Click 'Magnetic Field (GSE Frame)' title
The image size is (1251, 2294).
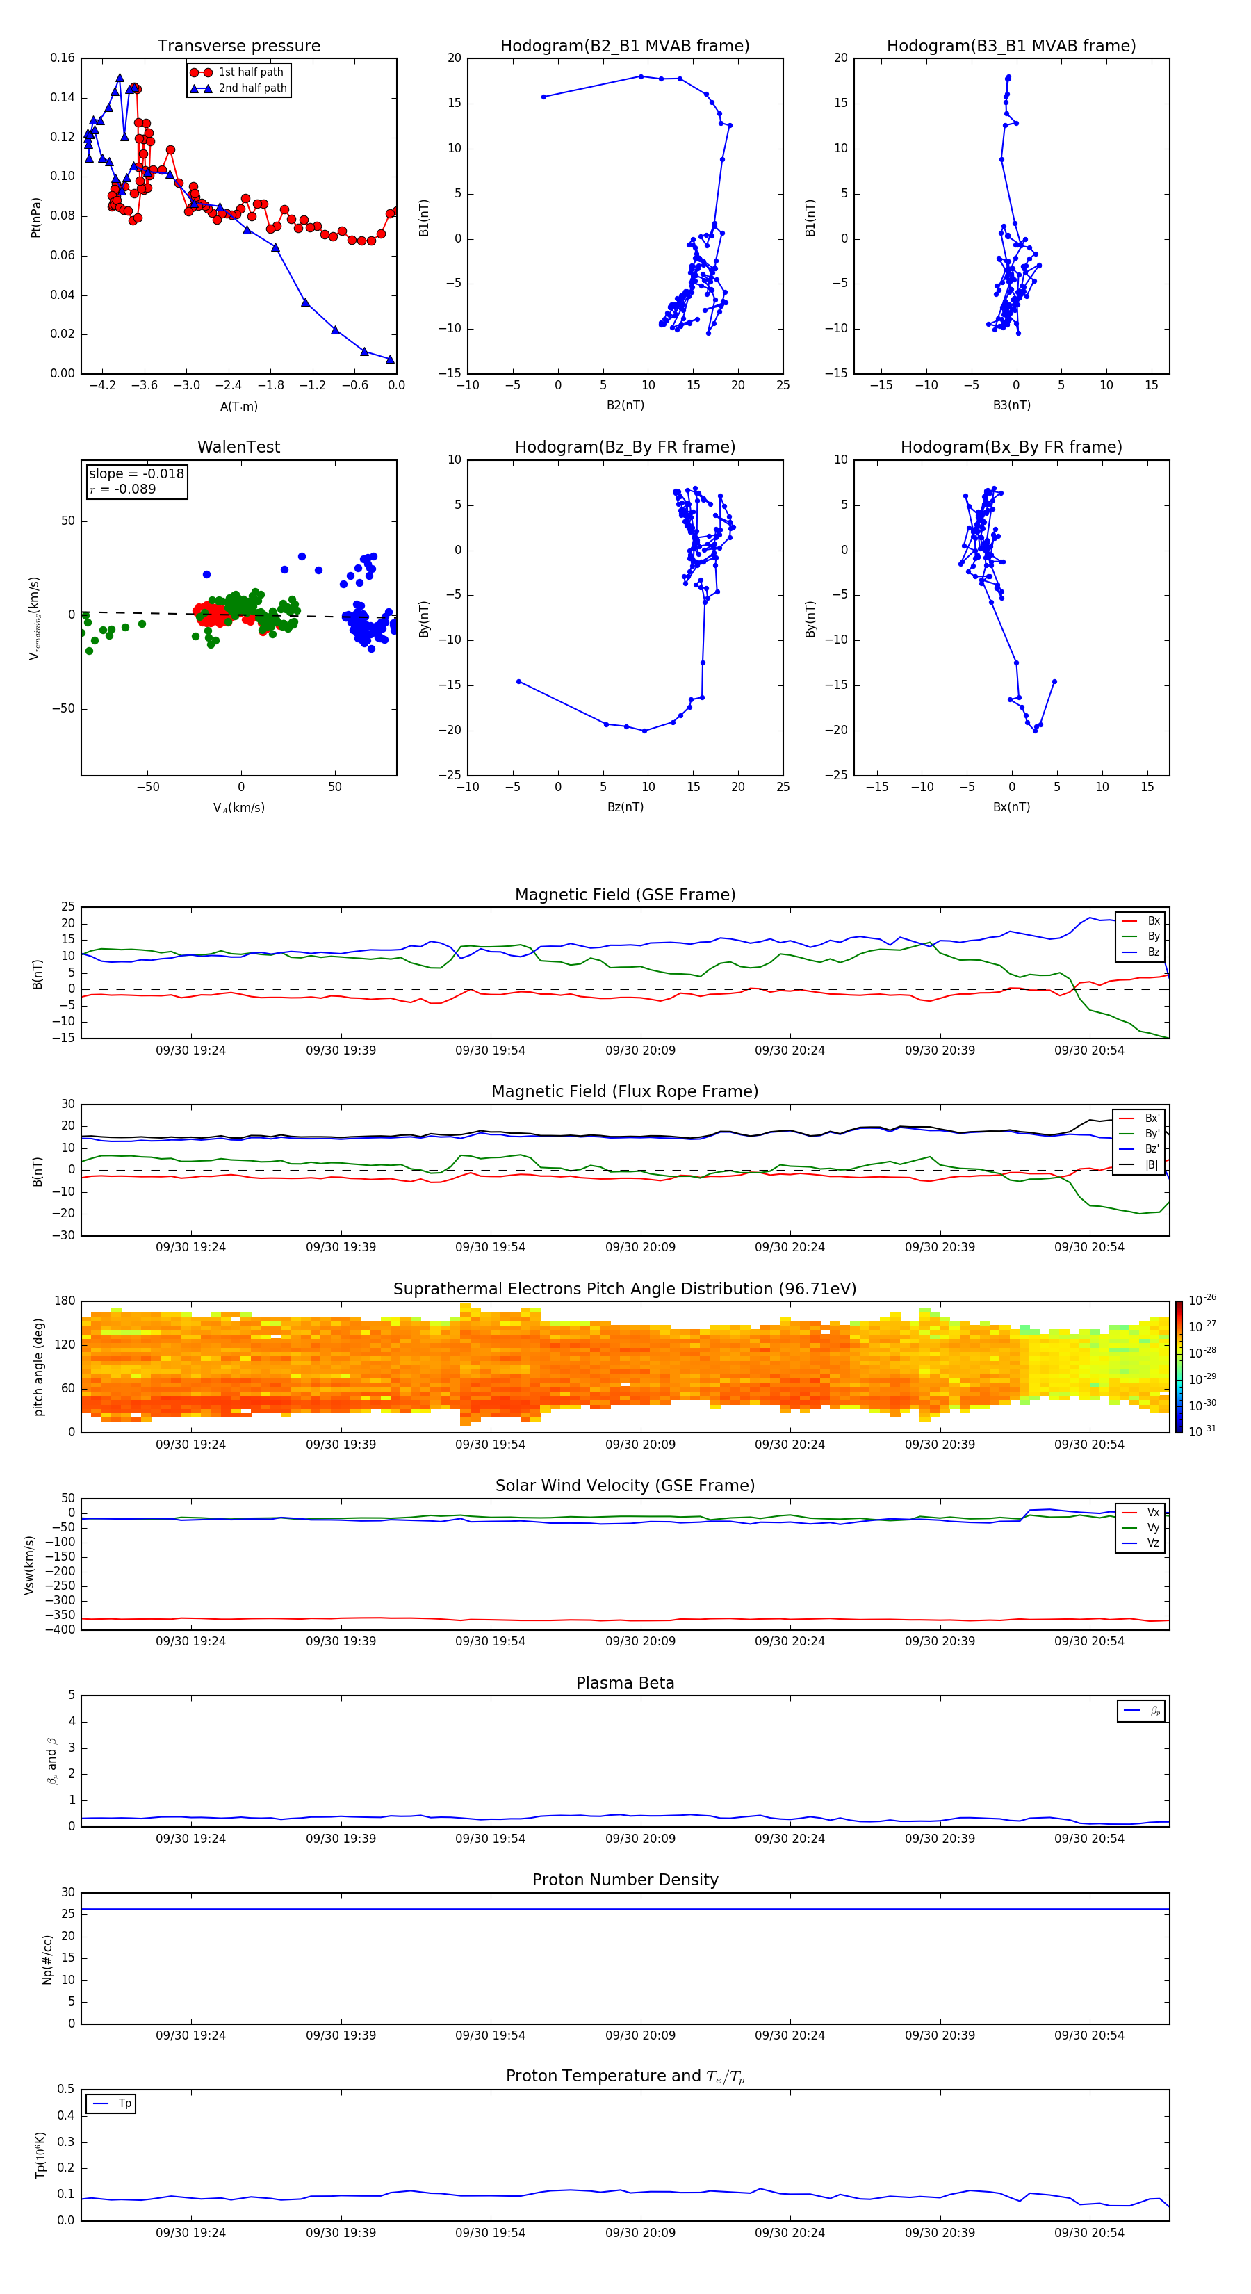[x=625, y=895]
